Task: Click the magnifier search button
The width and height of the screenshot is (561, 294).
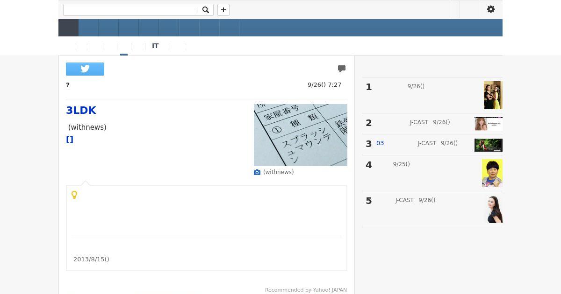Action: 206,10
